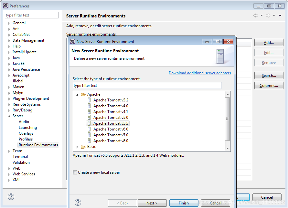Click the Basic folder icon
Screen dimensions: 288x208
pyautogui.click(x=83, y=147)
